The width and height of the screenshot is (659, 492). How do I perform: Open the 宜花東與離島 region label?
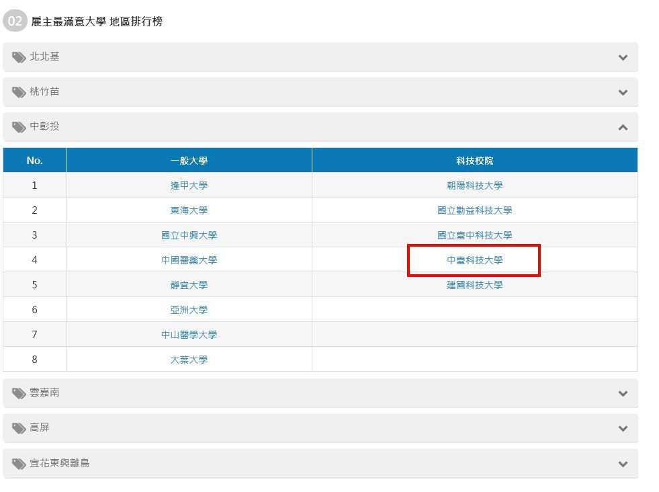pos(59,463)
